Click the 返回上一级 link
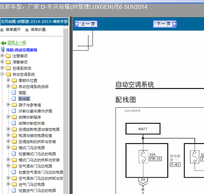This screenshot has width=204, height=194. point(17,42)
